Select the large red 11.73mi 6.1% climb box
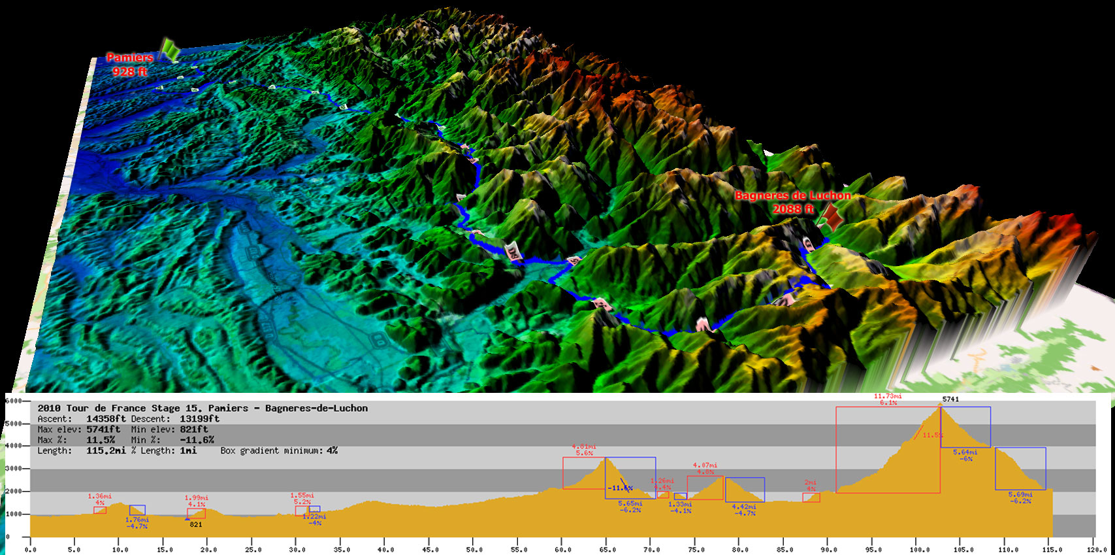The image size is (1115, 555). (888, 450)
